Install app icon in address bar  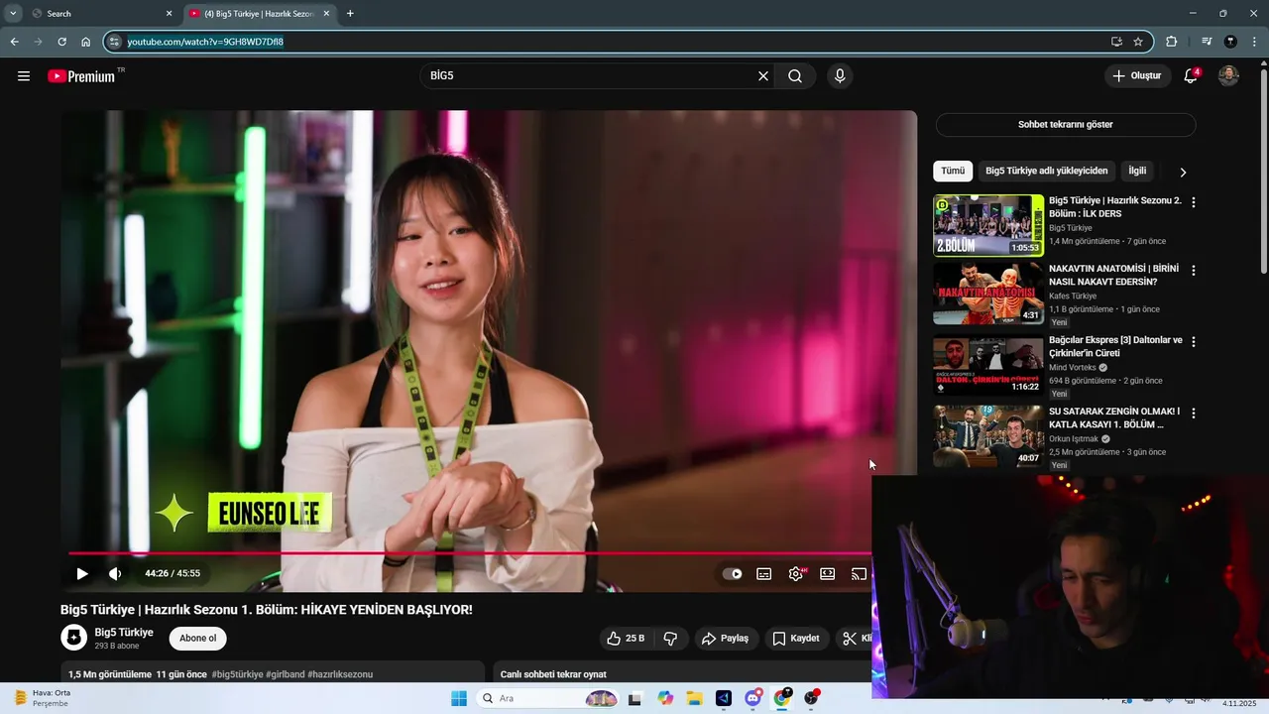click(1116, 42)
